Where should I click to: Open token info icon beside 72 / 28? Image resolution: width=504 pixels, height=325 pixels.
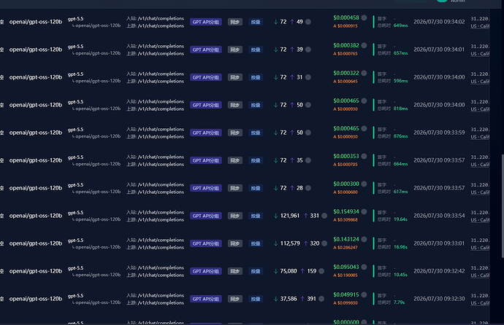click(x=308, y=188)
